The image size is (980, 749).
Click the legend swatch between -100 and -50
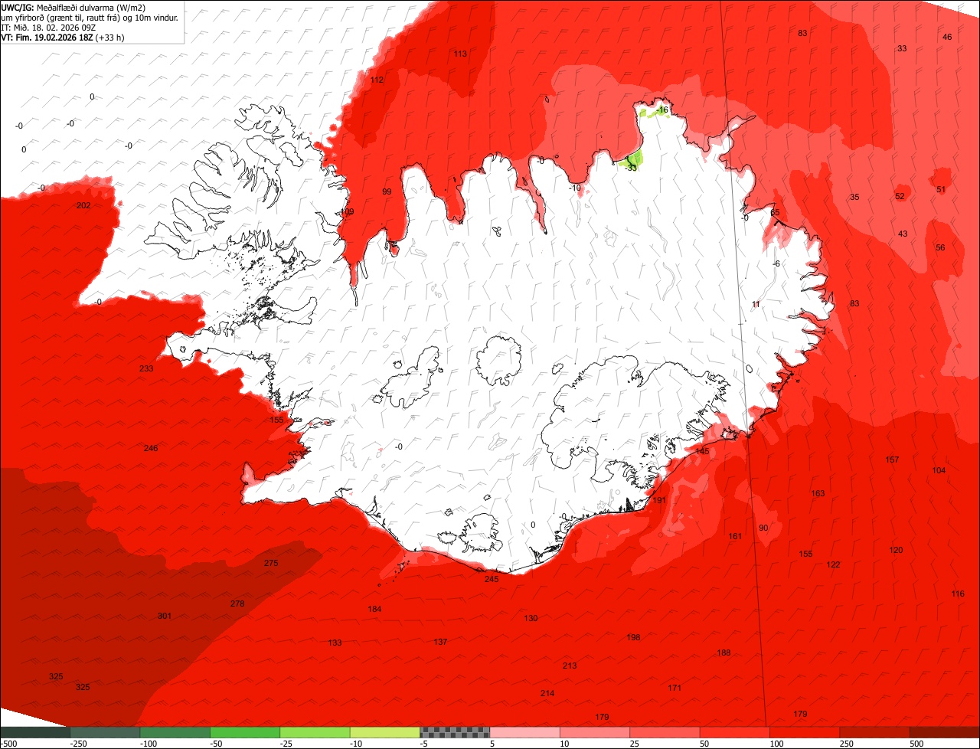click(x=175, y=732)
